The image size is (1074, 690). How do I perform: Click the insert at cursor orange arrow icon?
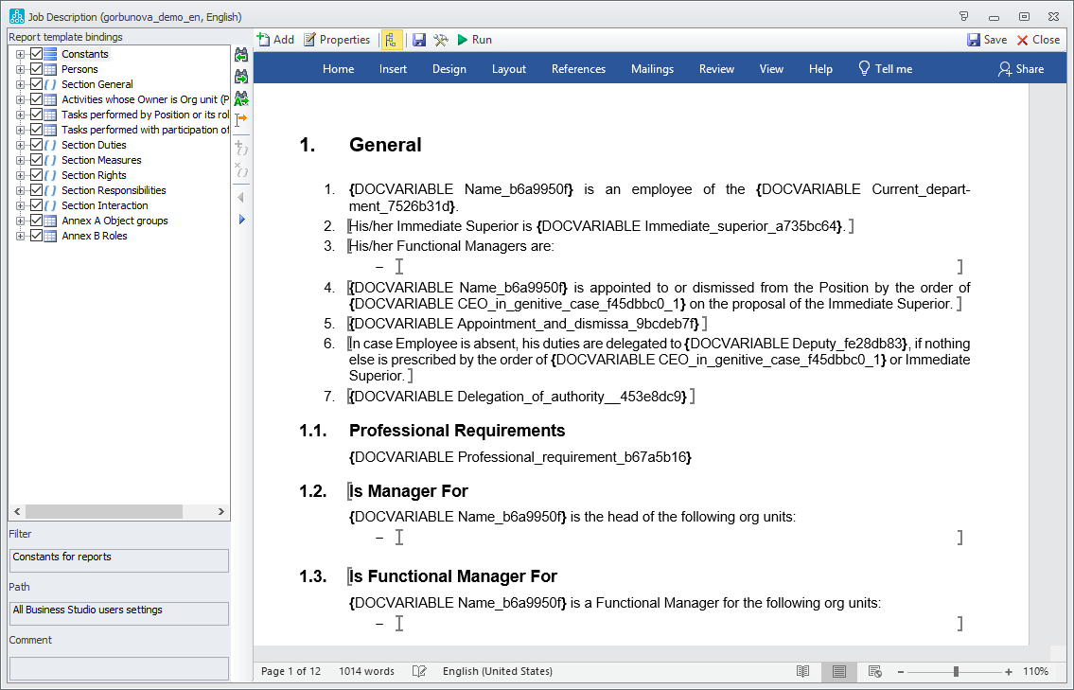(x=241, y=119)
